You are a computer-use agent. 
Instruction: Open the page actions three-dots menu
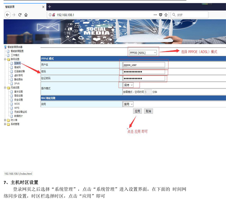coord(155,15)
